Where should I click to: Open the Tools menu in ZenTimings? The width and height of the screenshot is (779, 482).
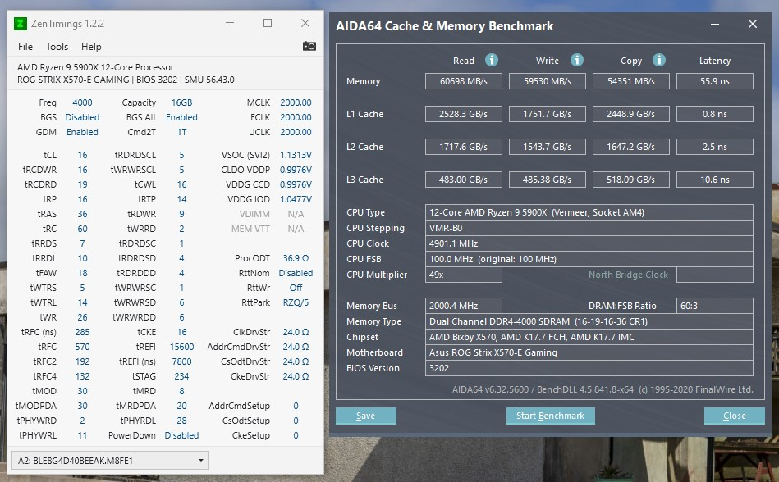point(57,47)
